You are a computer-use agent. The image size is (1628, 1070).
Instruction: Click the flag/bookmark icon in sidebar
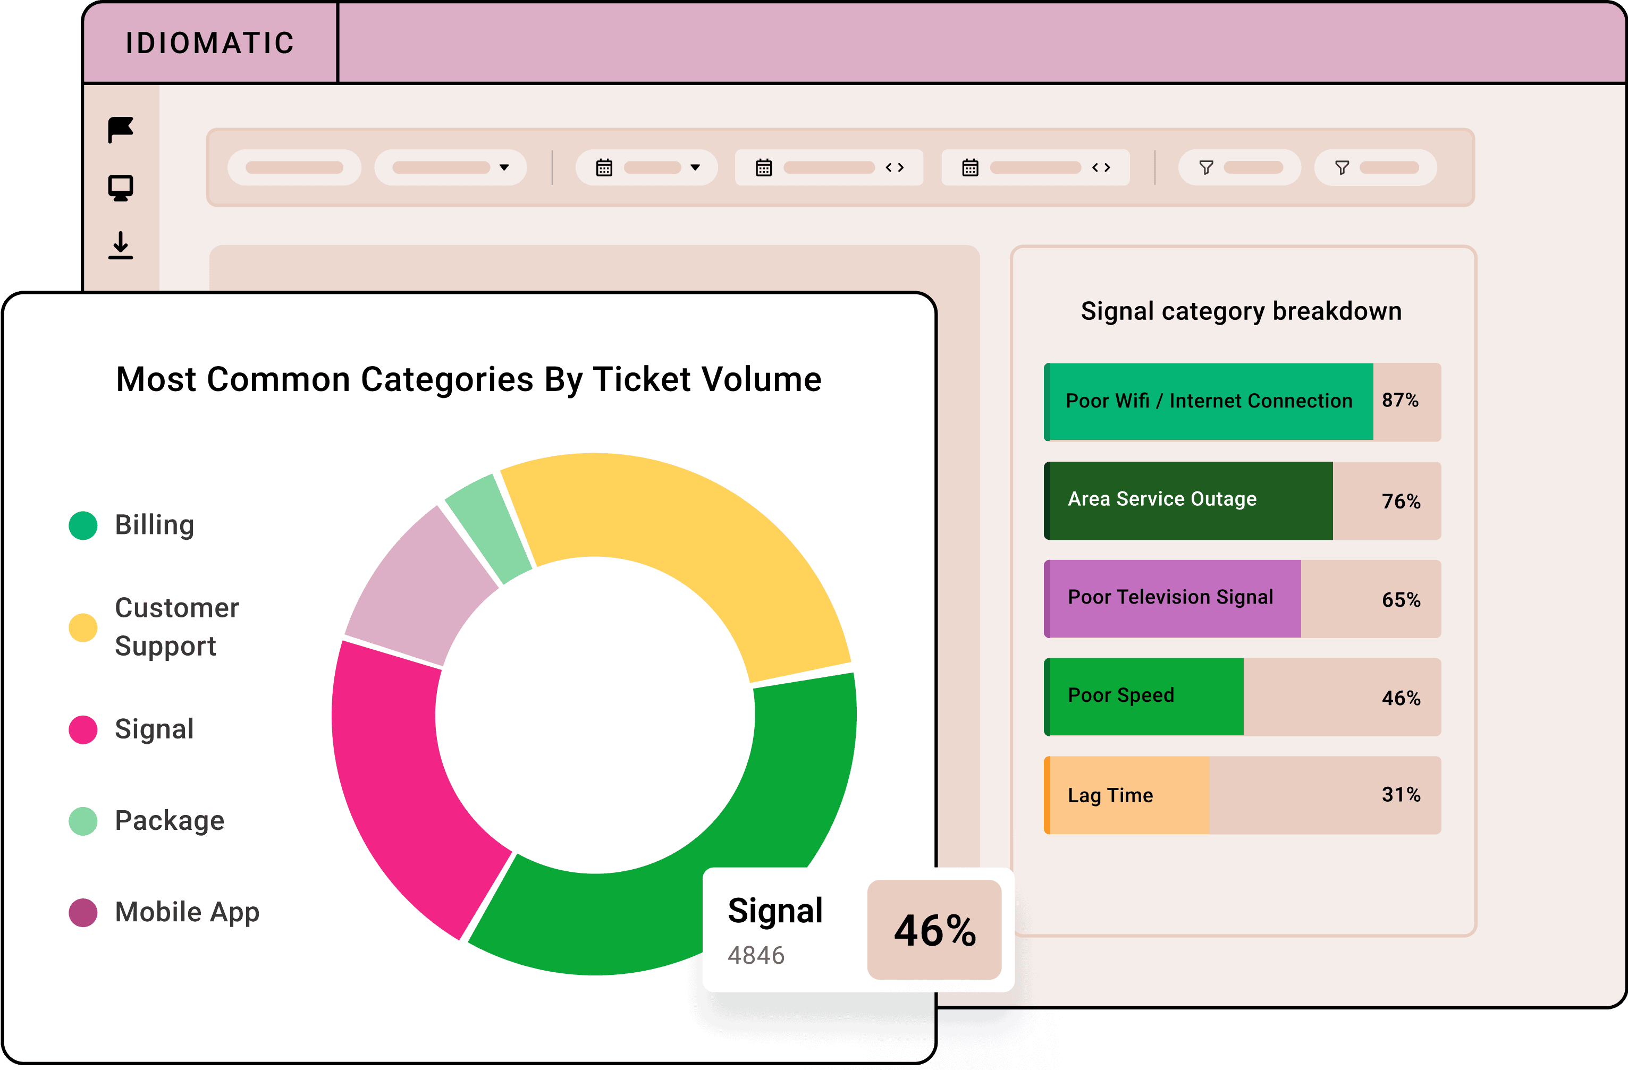[x=122, y=130]
